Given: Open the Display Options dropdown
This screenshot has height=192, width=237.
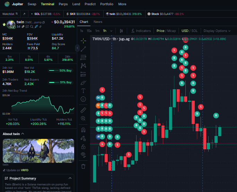Looking at the screenshot, I should coord(217,31).
